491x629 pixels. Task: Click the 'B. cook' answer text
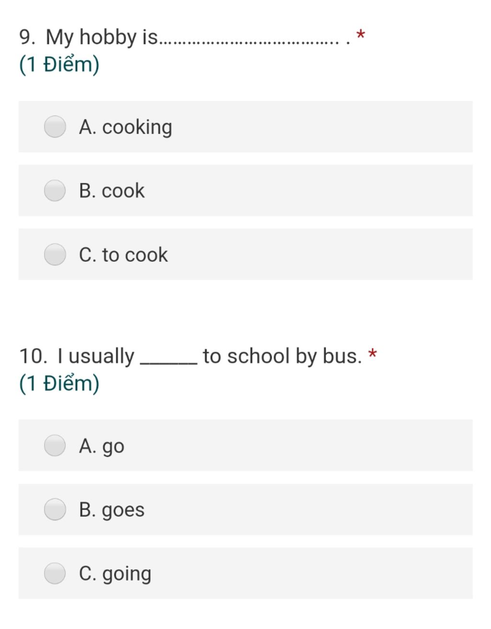click(x=112, y=191)
